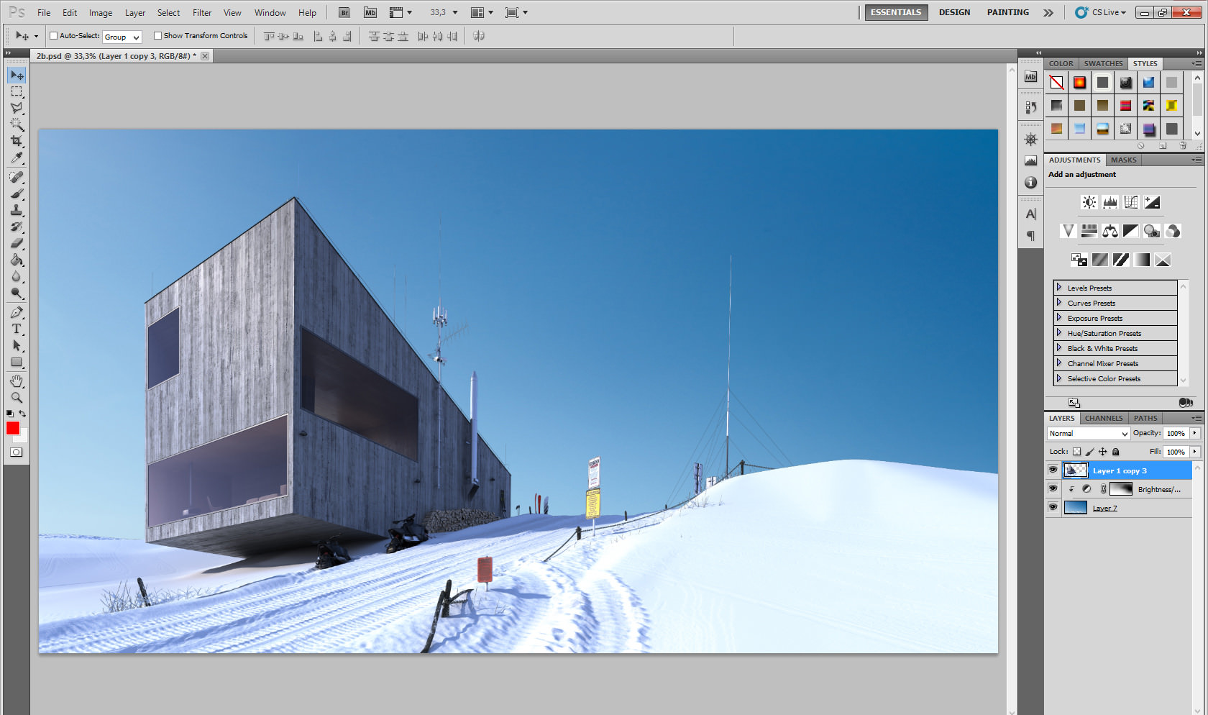Click the Essentials workspace button
1208x715 pixels.
[896, 12]
